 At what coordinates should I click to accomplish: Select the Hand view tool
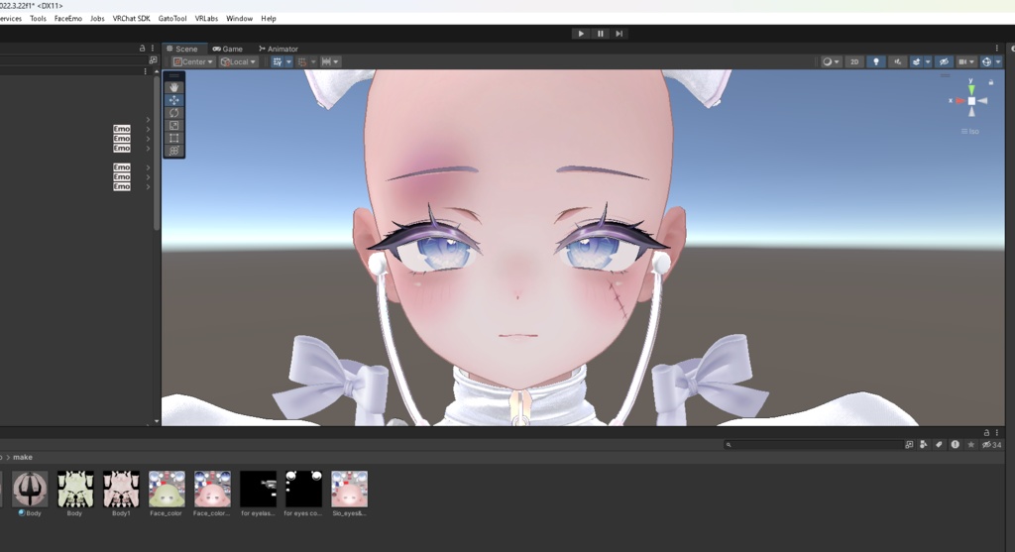173,87
